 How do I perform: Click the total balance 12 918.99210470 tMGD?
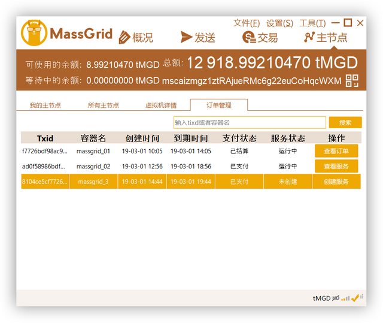[272, 62]
